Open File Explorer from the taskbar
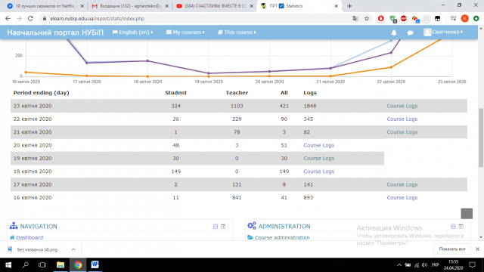 click(x=60, y=264)
